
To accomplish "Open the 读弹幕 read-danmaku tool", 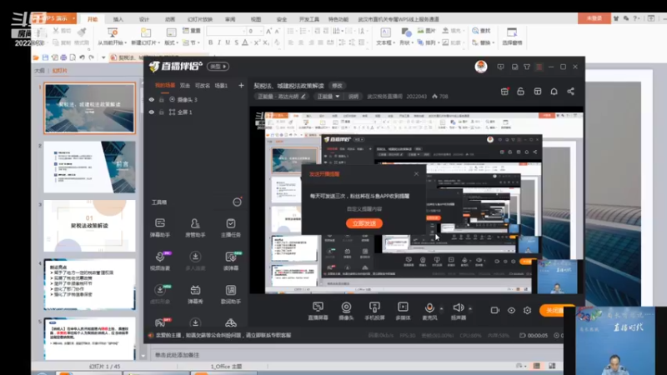I will click(231, 261).
